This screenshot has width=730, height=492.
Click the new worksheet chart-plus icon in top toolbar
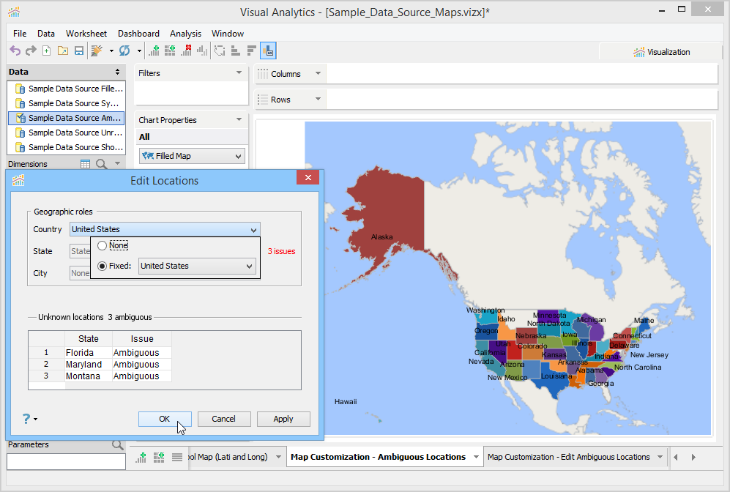click(154, 51)
